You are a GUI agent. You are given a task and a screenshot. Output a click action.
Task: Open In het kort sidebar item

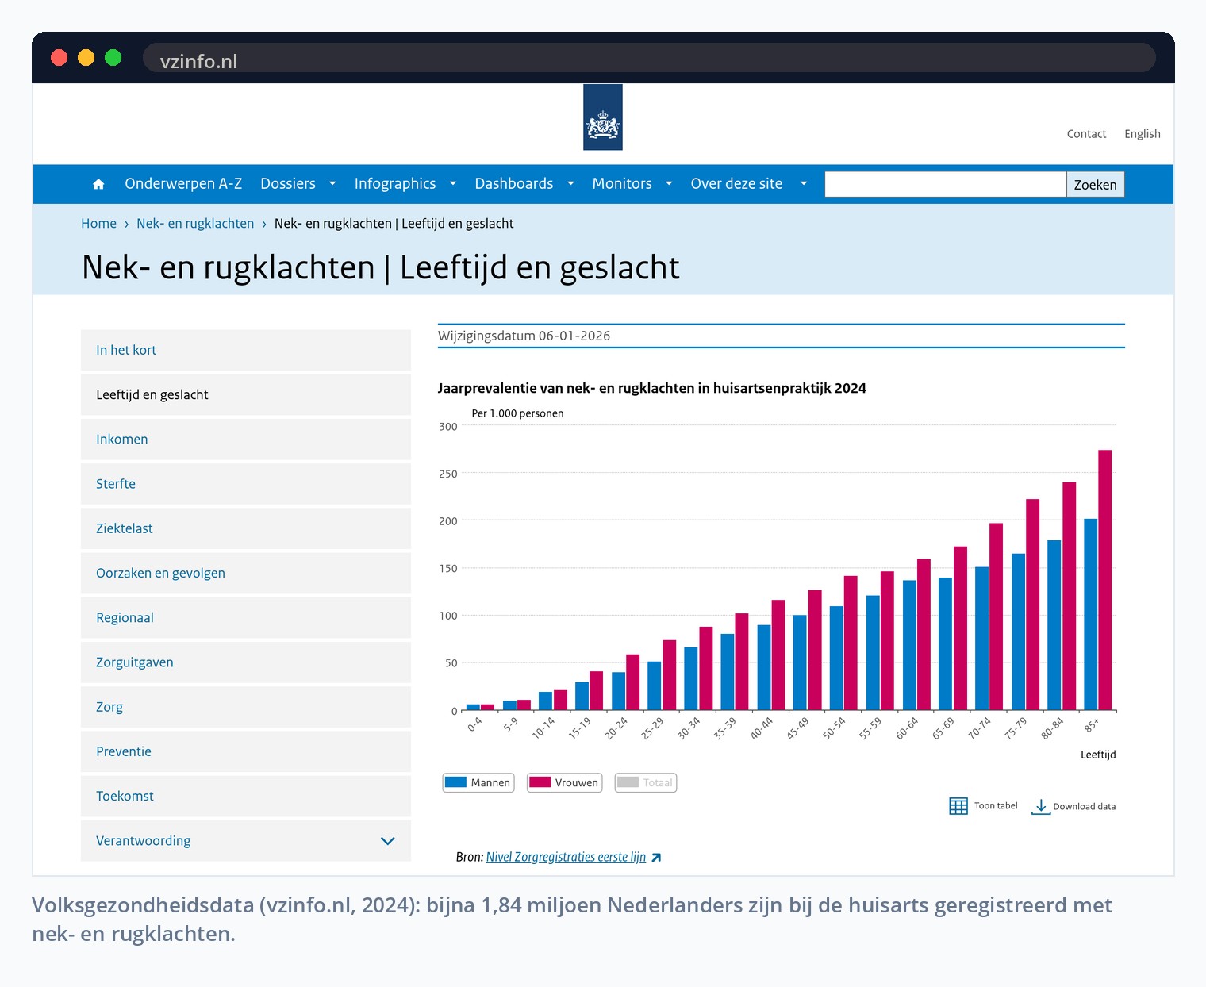coord(246,351)
